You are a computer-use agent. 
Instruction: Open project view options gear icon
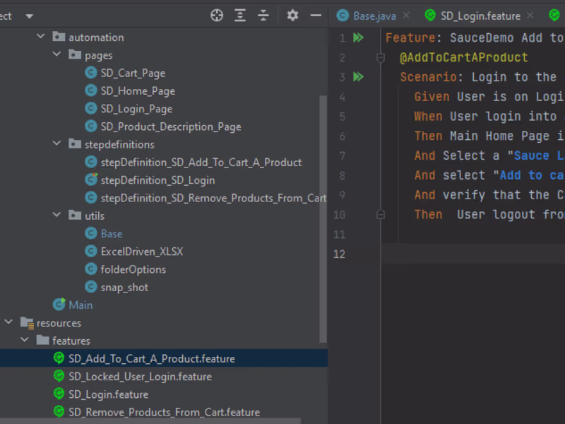coord(292,16)
